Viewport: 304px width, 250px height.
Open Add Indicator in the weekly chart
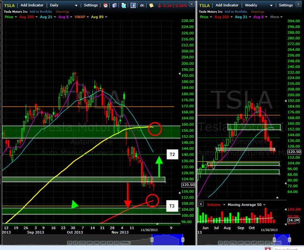pyautogui.click(x=227, y=5)
